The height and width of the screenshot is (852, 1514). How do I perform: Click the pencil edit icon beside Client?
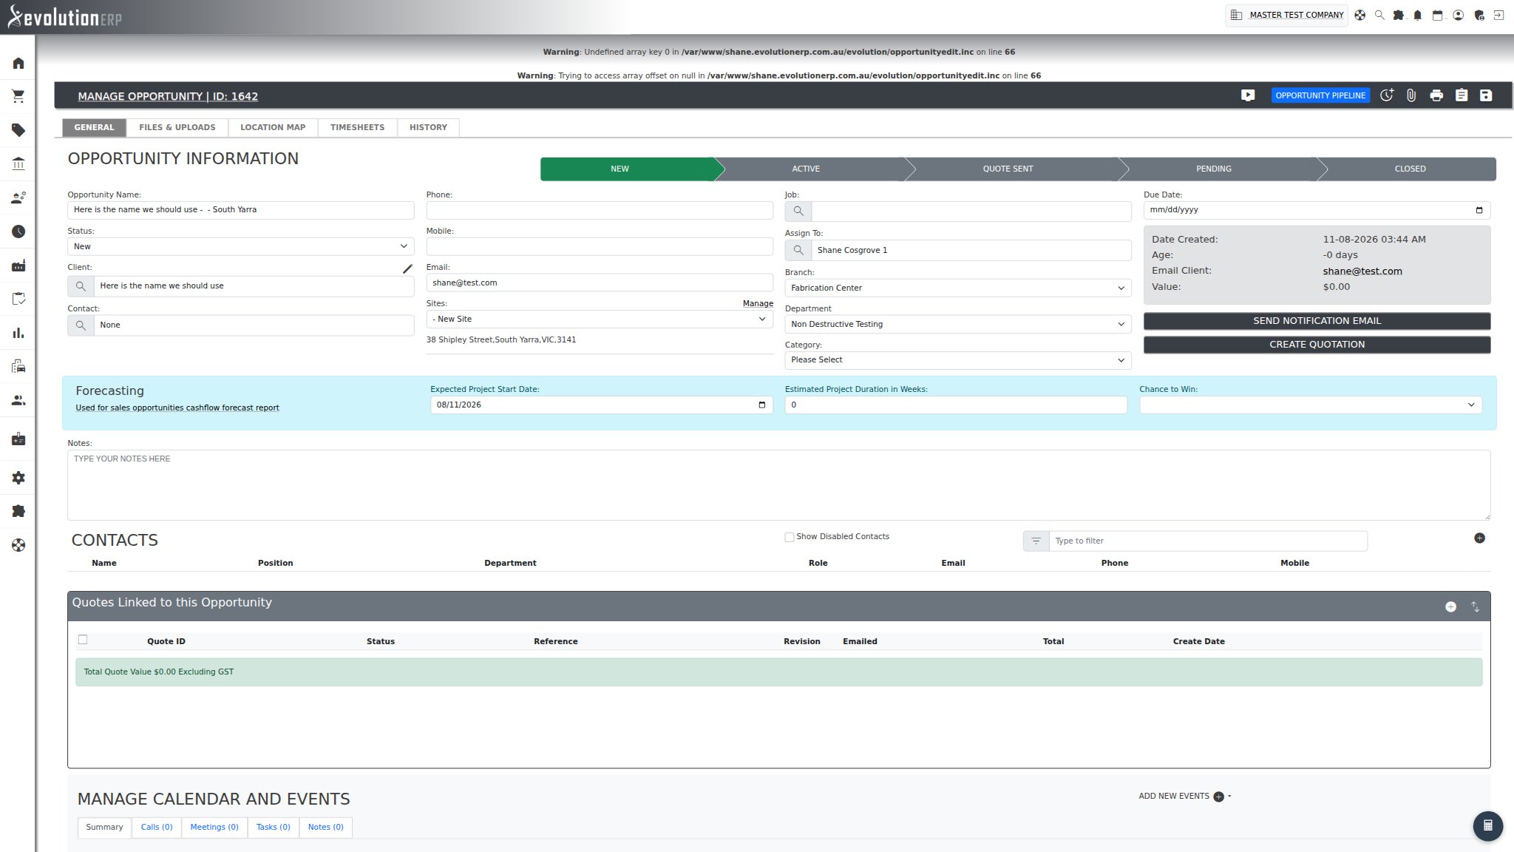click(x=407, y=268)
